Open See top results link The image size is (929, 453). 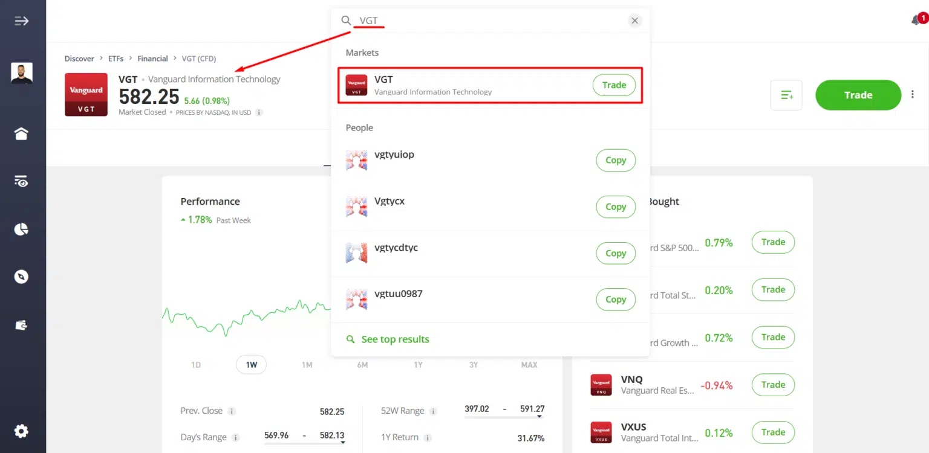click(x=395, y=339)
